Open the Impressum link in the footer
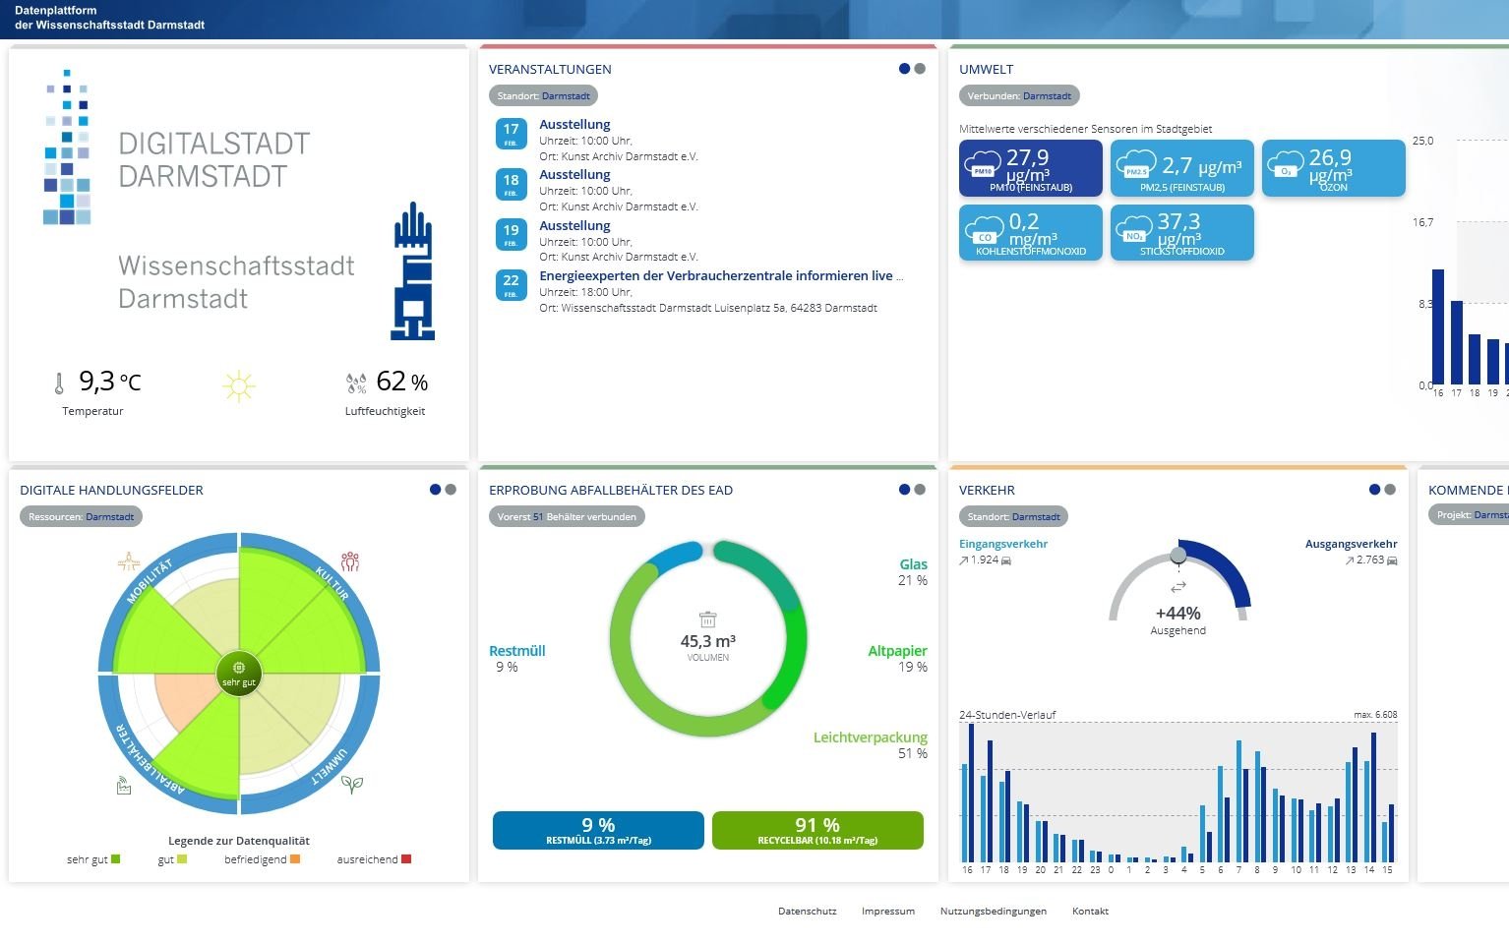The image size is (1509, 943). click(x=887, y=912)
